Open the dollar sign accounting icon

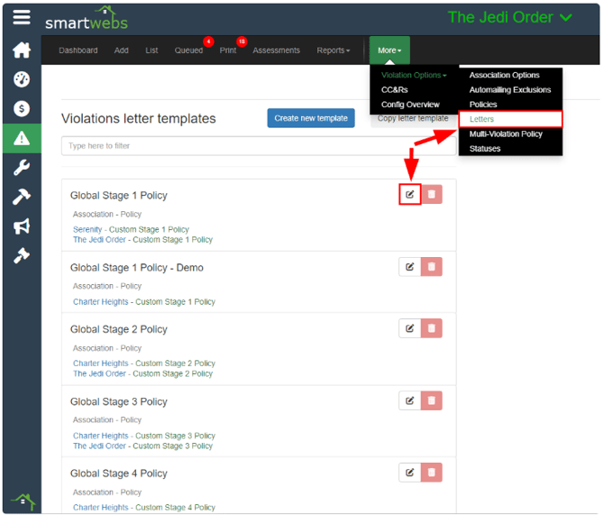click(x=21, y=109)
